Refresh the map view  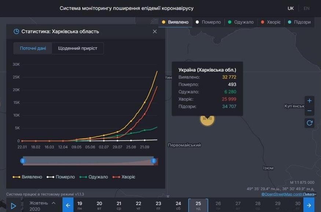[309, 123]
